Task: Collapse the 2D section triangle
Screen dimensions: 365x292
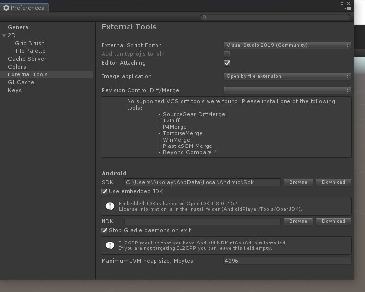Action: pyautogui.click(x=4, y=36)
